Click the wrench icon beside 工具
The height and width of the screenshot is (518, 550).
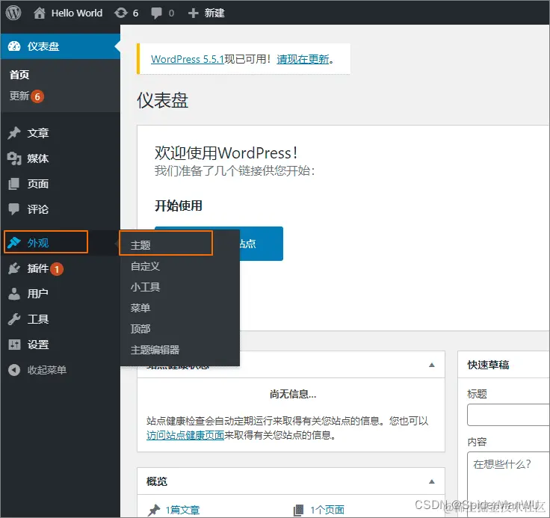click(14, 319)
